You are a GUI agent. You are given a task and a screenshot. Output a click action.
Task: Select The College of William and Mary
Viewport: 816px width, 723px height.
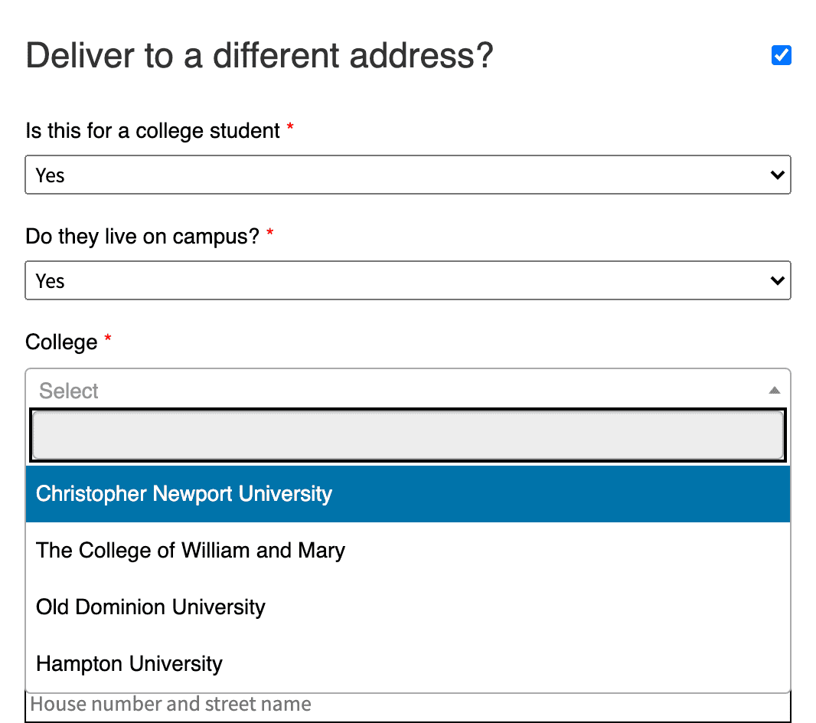point(408,551)
